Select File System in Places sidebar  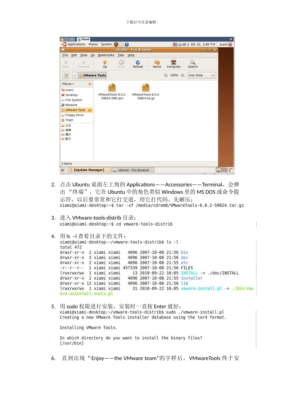pyautogui.click(x=77, y=100)
